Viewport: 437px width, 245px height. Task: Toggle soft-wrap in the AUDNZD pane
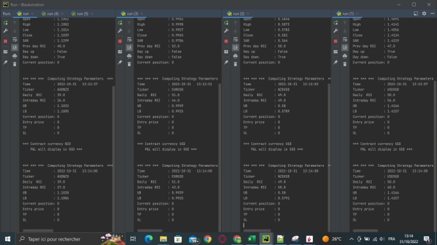pyautogui.click(x=15, y=40)
